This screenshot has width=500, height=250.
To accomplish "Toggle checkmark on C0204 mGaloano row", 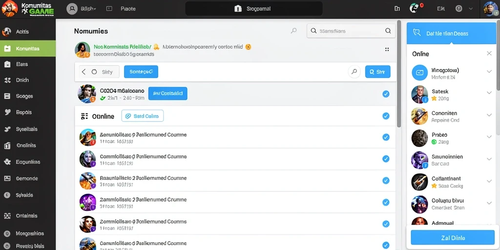I will (386, 94).
